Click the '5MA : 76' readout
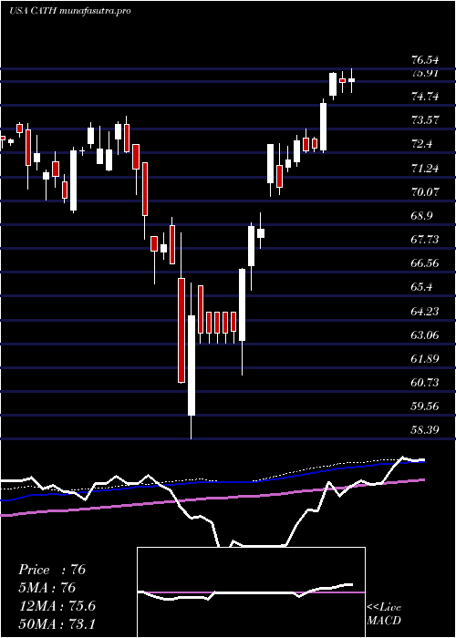Viewport: 456px width, 638px height. tap(47, 588)
